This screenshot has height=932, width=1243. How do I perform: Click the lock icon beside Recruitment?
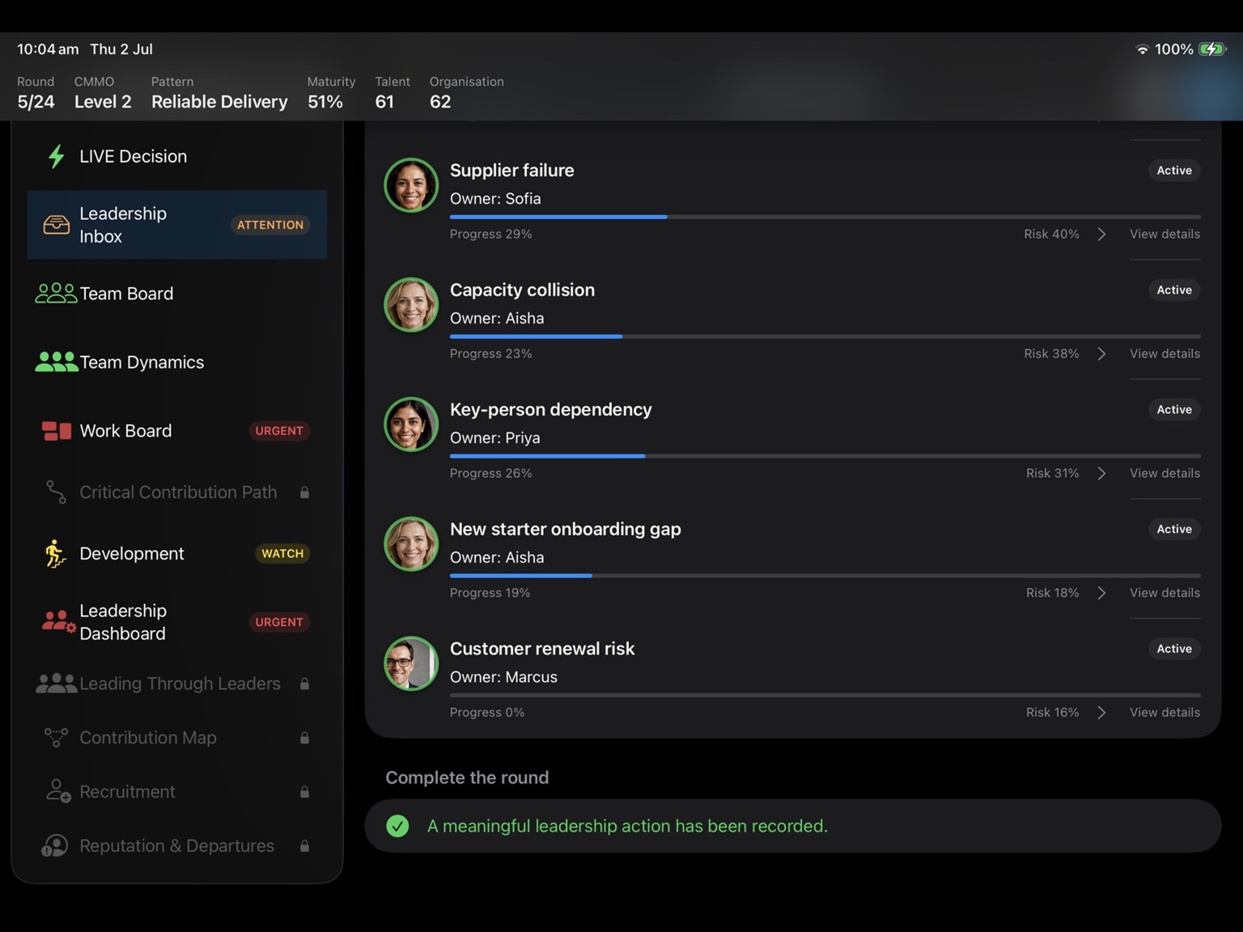coord(304,791)
